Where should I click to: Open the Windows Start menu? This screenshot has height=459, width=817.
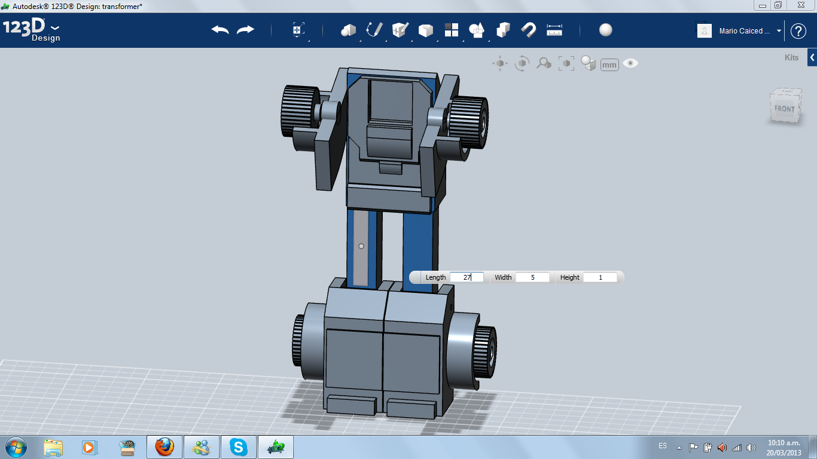[x=16, y=447]
